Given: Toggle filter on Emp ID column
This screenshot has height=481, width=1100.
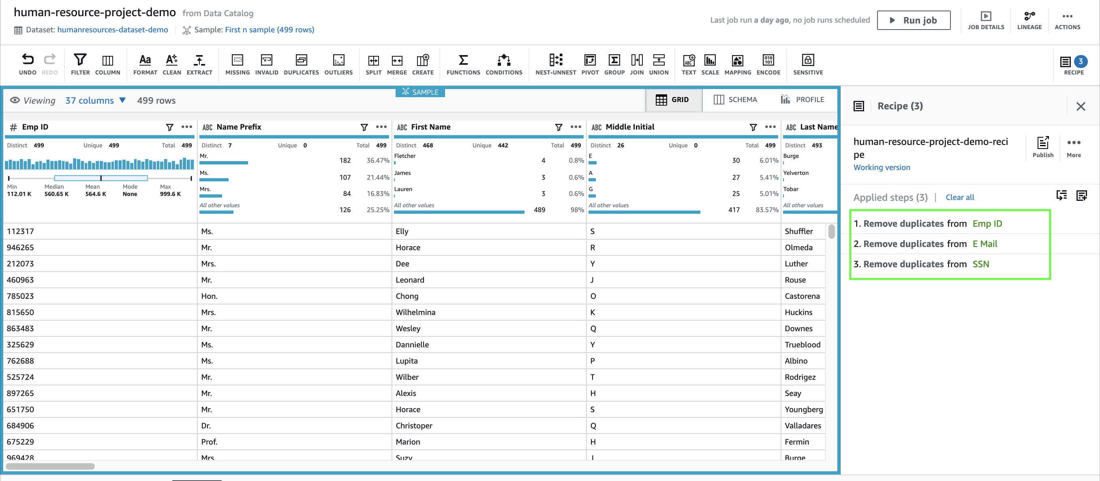Looking at the screenshot, I should [169, 127].
